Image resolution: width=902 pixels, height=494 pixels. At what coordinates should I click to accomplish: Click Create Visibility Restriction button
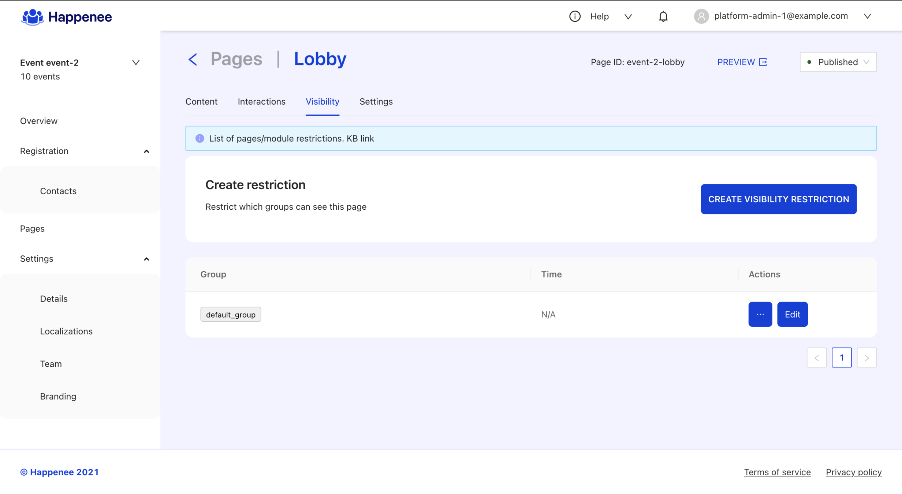coord(778,199)
